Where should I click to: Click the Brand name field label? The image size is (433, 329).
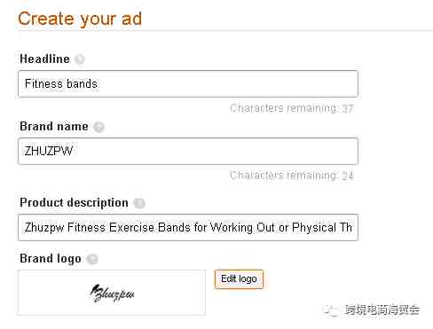coord(54,127)
